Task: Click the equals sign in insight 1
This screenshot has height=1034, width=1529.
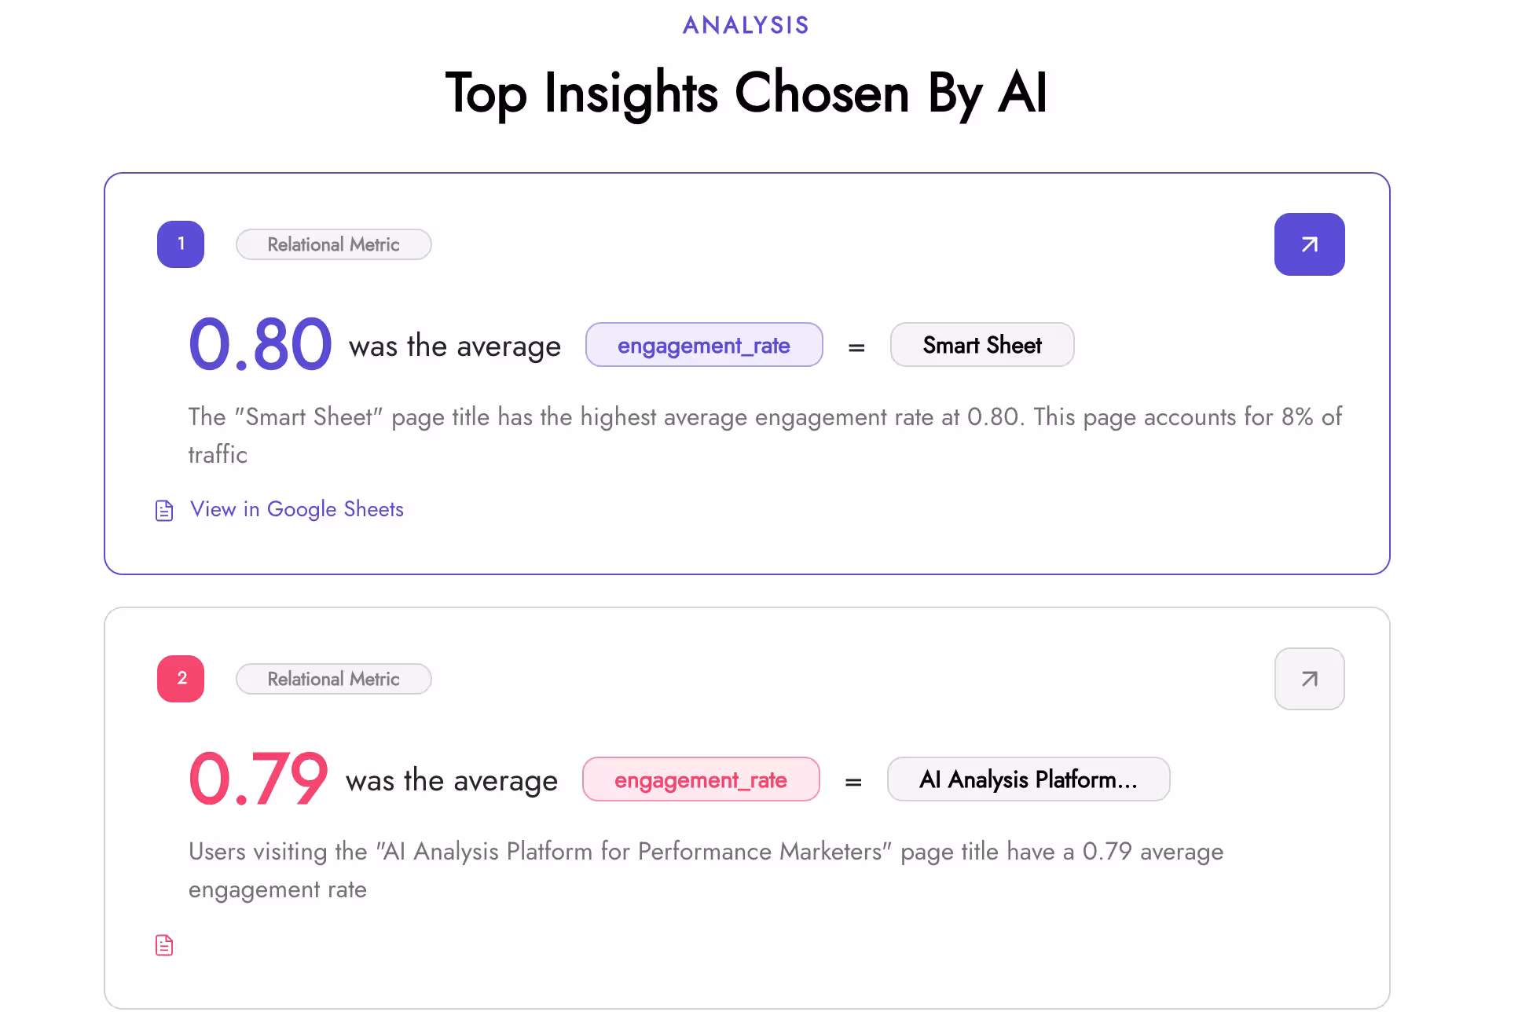Action: (856, 345)
